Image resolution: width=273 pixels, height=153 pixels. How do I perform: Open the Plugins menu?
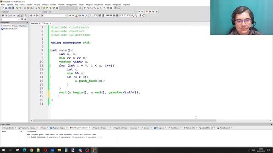coord(108,5)
